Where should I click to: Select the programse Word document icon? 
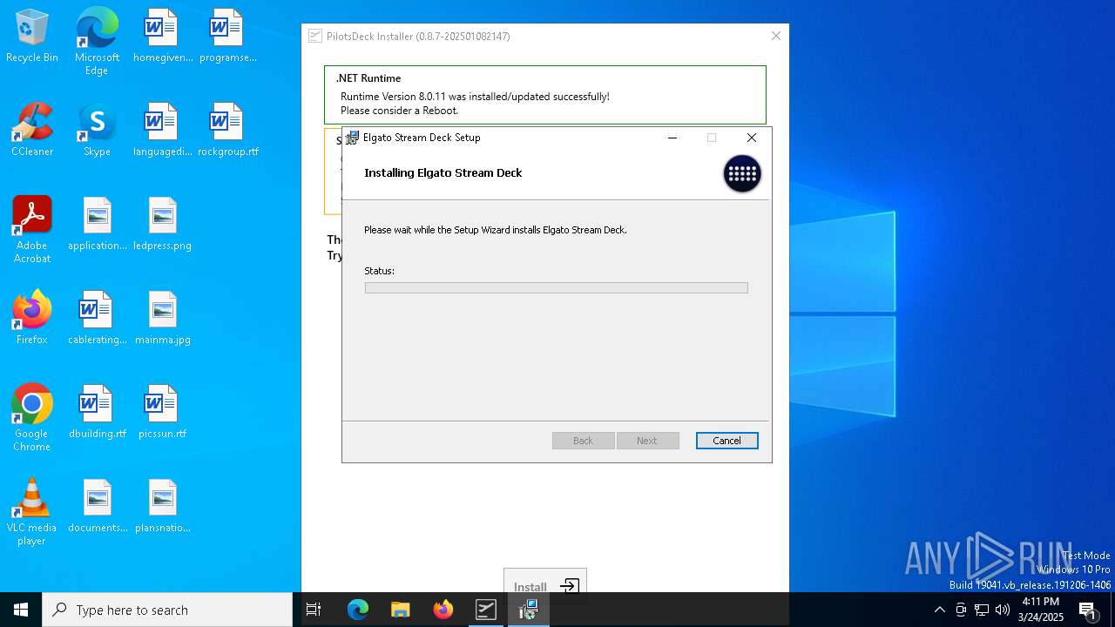click(227, 37)
